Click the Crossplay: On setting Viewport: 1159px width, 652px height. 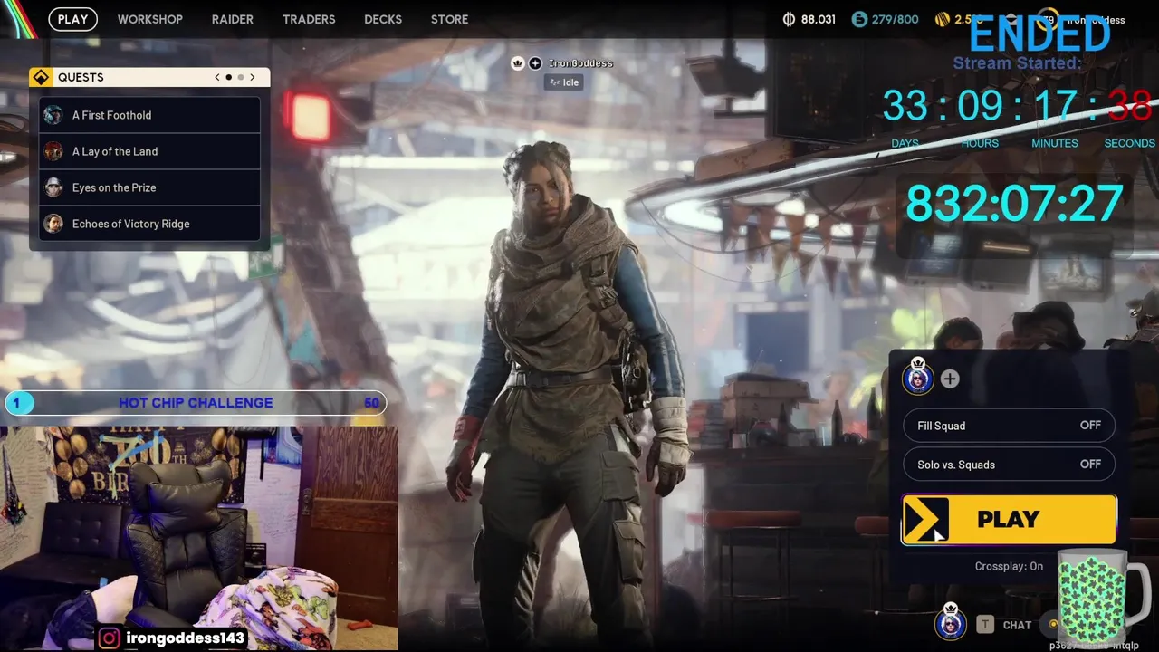1009,566
